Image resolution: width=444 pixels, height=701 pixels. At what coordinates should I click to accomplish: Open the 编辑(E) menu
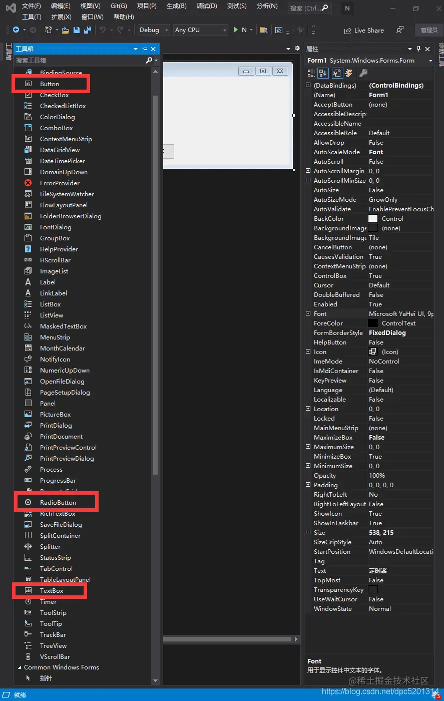click(61, 6)
